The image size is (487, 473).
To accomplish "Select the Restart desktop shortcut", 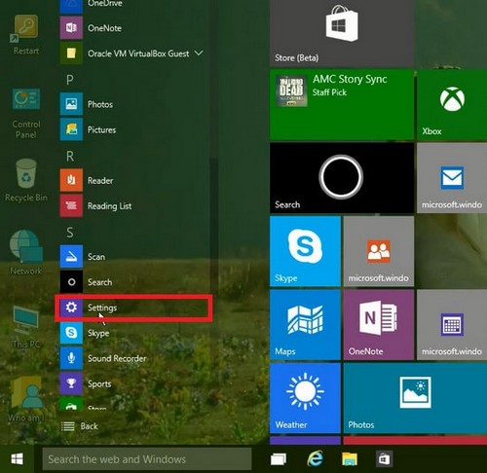I will (x=25, y=35).
